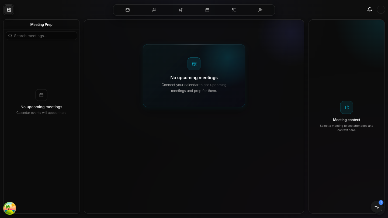The image size is (388, 218).
Task: Click the Search meetings input field
Action: pyautogui.click(x=43, y=36)
